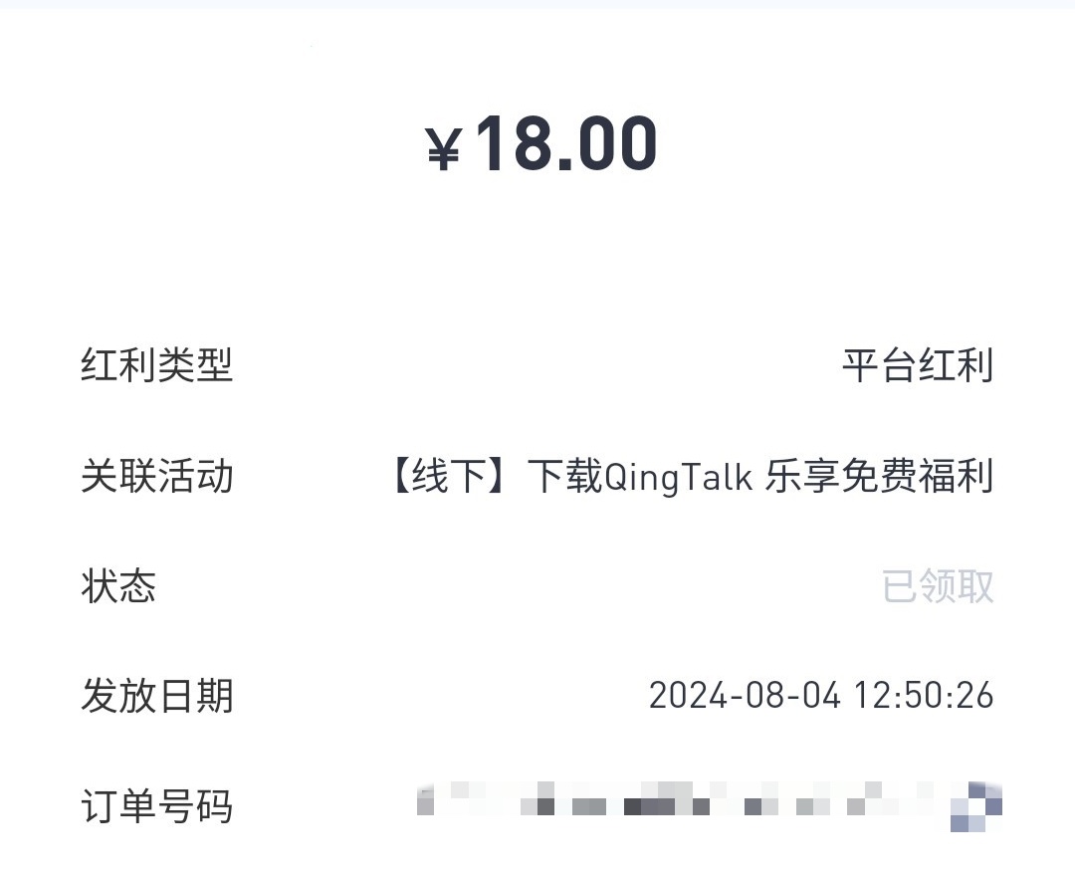Select the 发放日期 label
Screen dimensions: 1075x873
tap(156, 696)
